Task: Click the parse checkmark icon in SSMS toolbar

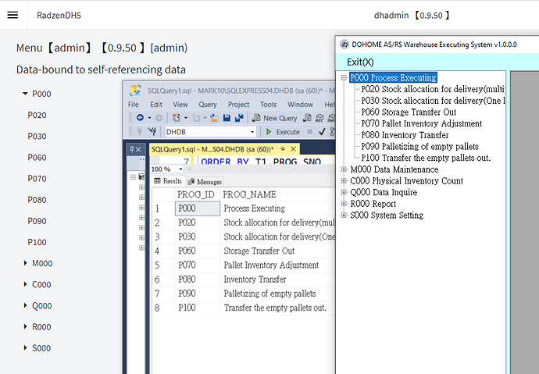Action: click(322, 131)
